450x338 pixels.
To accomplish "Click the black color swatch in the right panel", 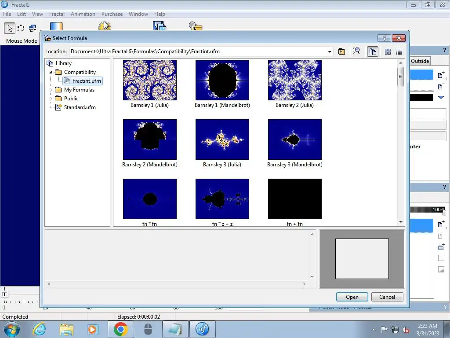I will point(421,98).
